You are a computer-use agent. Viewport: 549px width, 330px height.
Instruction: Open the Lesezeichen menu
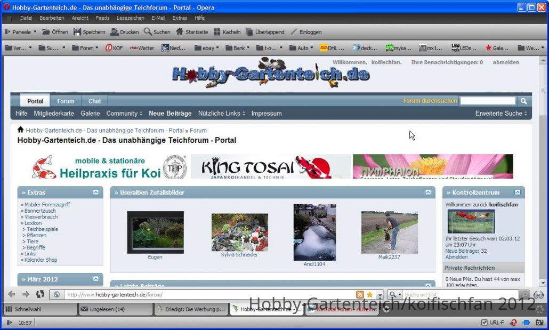[x=130, y=18]
